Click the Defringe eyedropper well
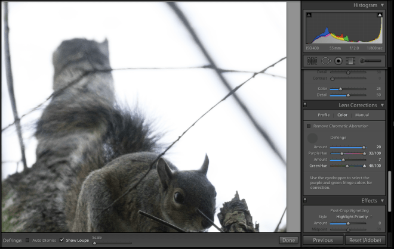Image resolution: width=394 pixels, height=249 pixels. pos(312,138)
